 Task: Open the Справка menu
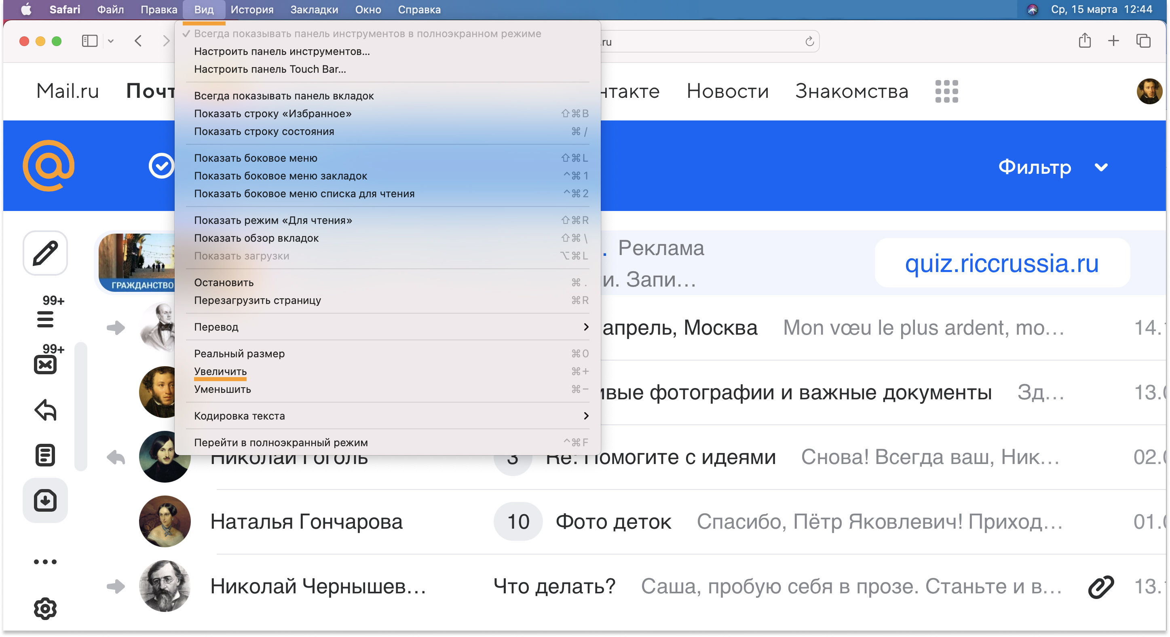point(419,10)
